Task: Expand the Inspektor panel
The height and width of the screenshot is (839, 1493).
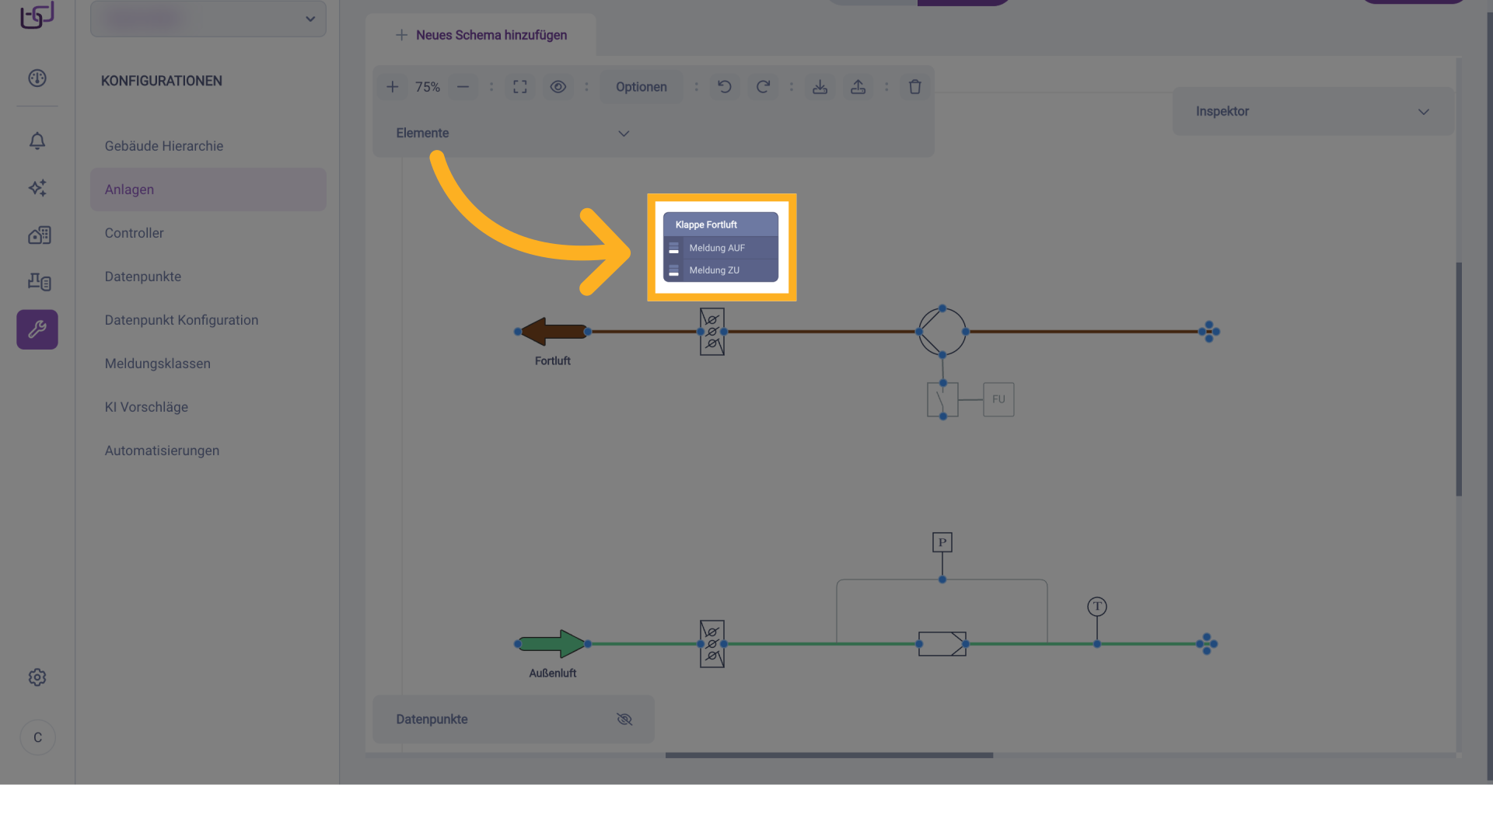Action: (1423, 112)
